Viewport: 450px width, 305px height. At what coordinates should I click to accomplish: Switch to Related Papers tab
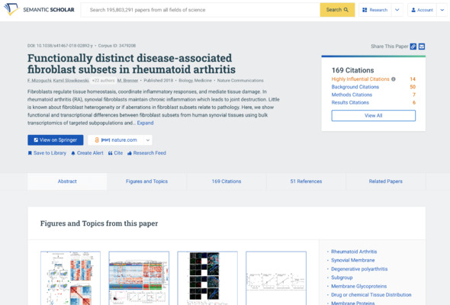click(x=386, y=181)
